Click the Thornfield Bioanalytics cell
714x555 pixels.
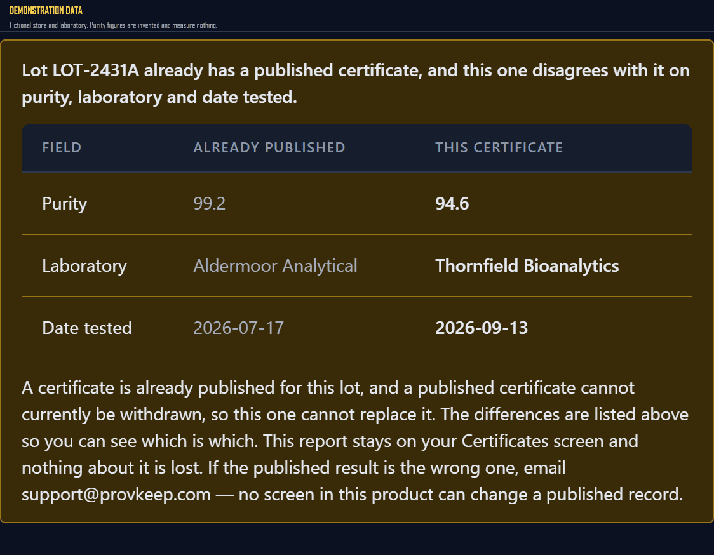pyautogui.click(x=527, y=266)
